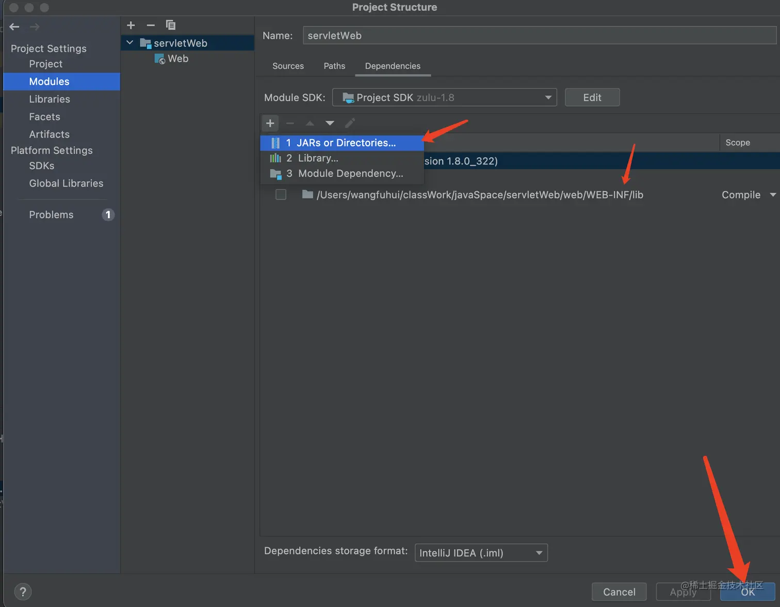Confirm with the OK button
The image size is (780, 607).
748,592
